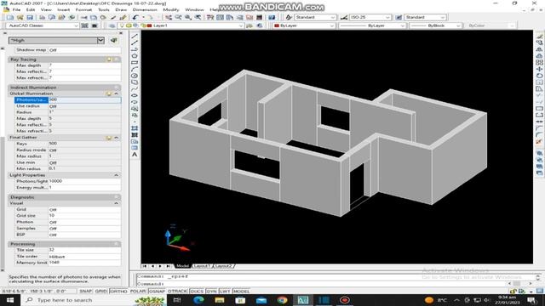545x306 pixels.
Task: Select the Multiline Text tool
Action: pyautogui.click(x=135, y=155)
